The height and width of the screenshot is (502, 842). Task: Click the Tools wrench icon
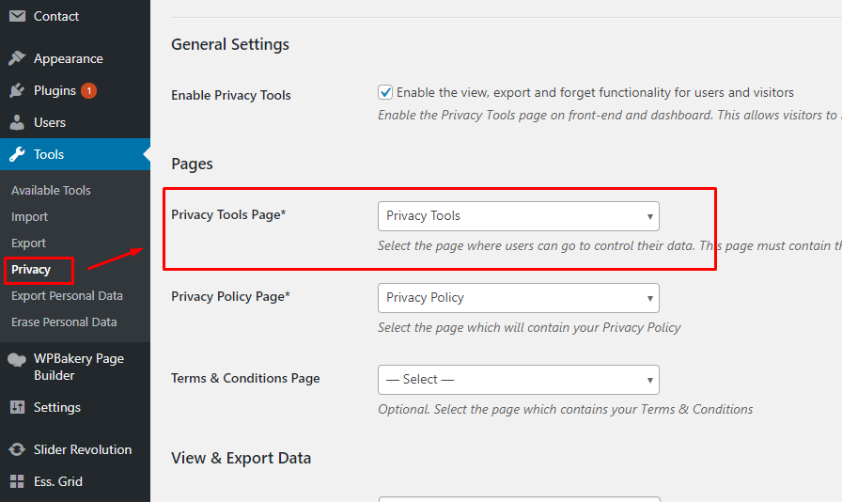[17, 154]
